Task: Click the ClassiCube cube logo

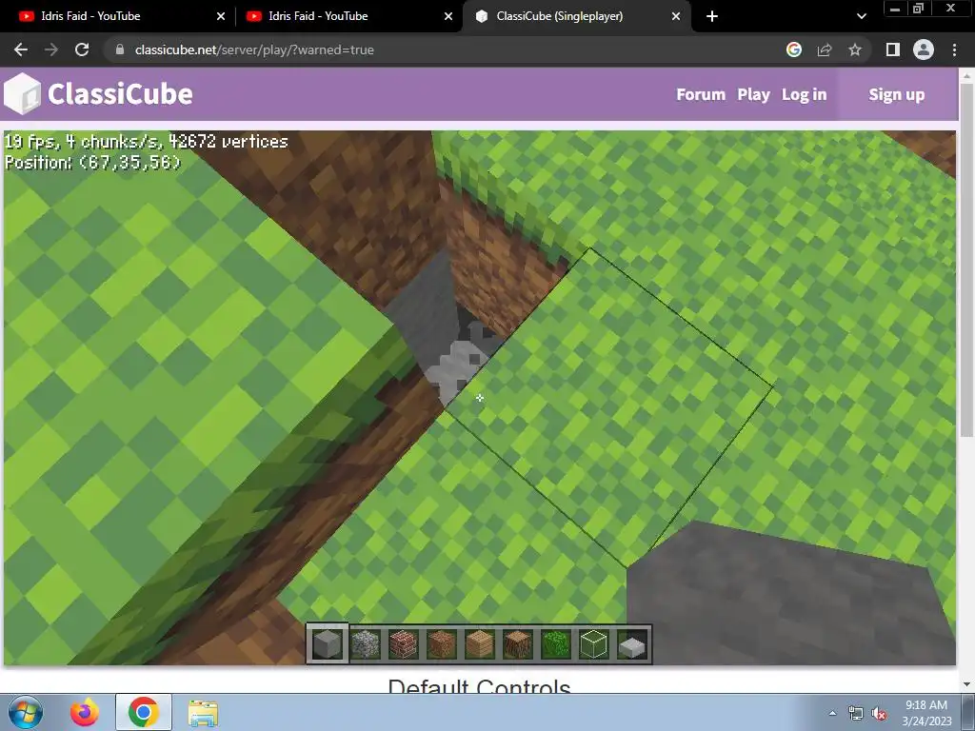Action: click(23, 94)
